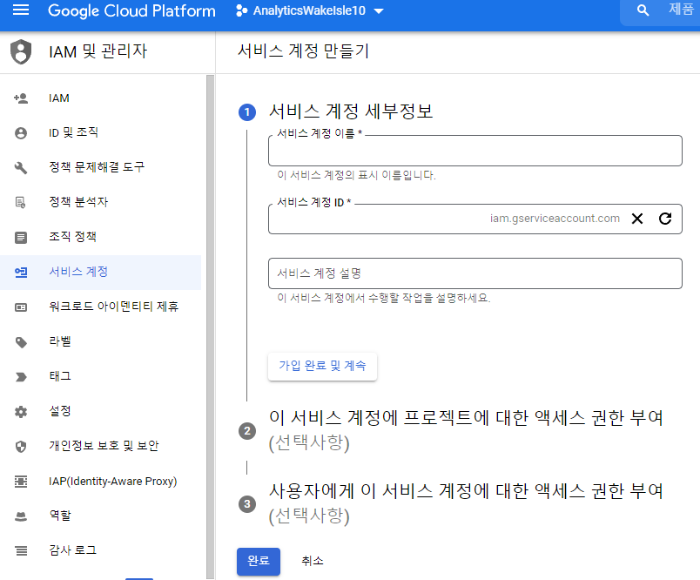Click the 서비스 계정 key-card icon
Screen dimensions: 700x580
coord(21,273)
